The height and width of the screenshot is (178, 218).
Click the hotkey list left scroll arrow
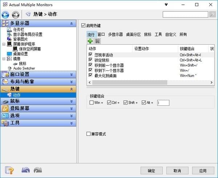pos(90,82)
